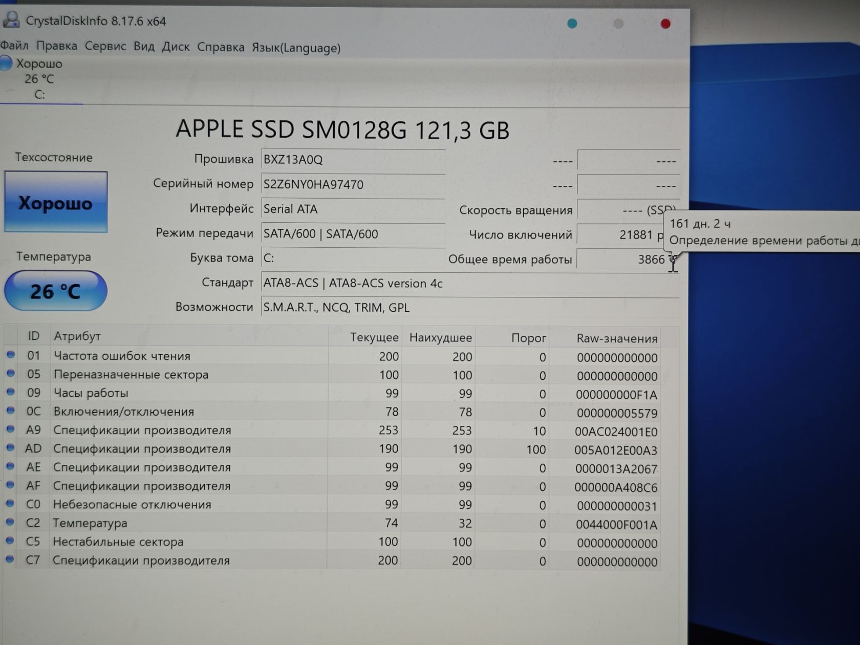Screen dimensions: 860x645
Task: Click status dot of attribute AD row
Action: tap(10, 447)
